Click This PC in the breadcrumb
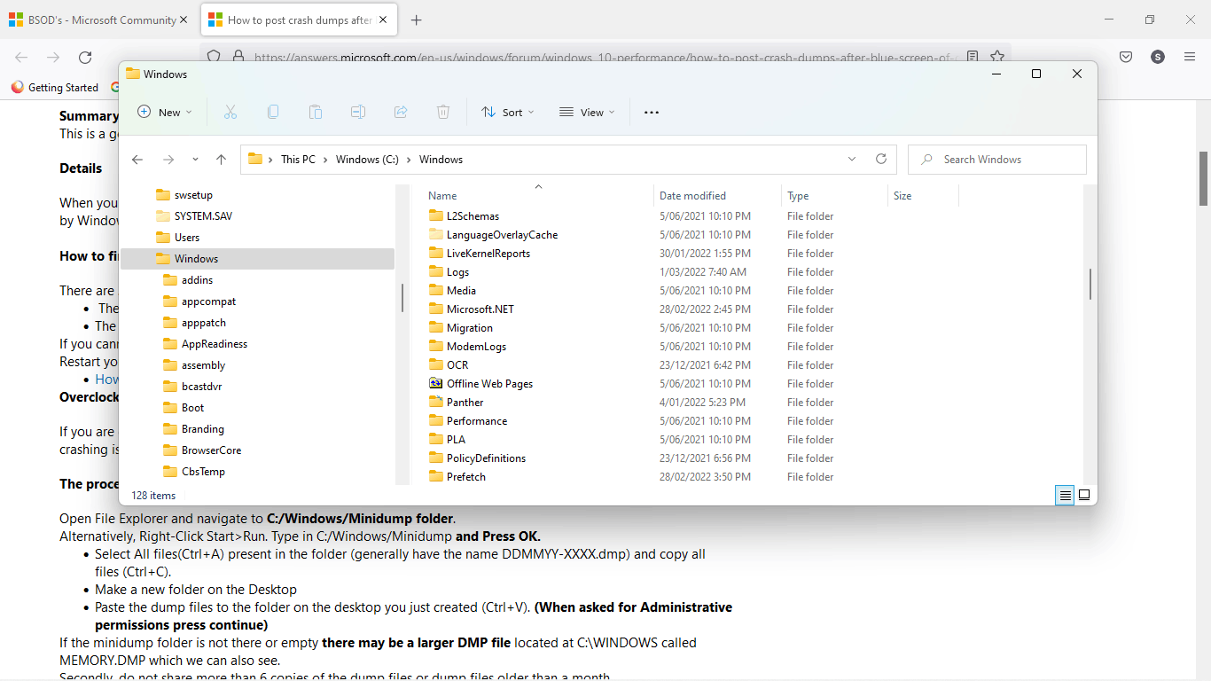The width and height of the screenshot is (1211, 681). click(x=298, y=160)
